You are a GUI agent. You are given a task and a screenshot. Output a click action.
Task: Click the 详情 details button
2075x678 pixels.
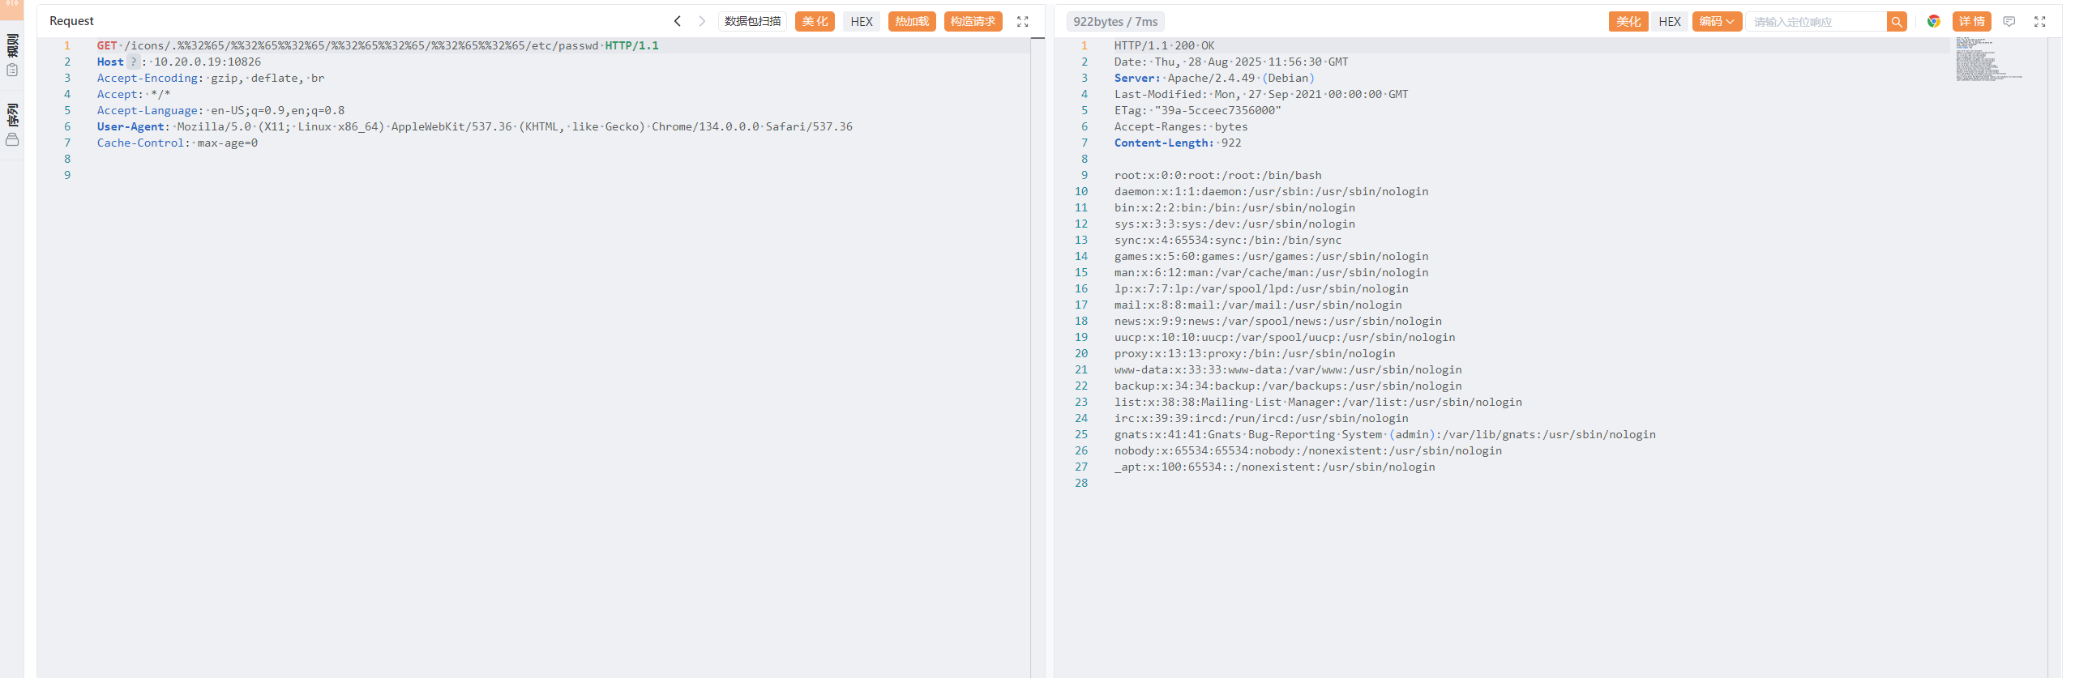1972,22
